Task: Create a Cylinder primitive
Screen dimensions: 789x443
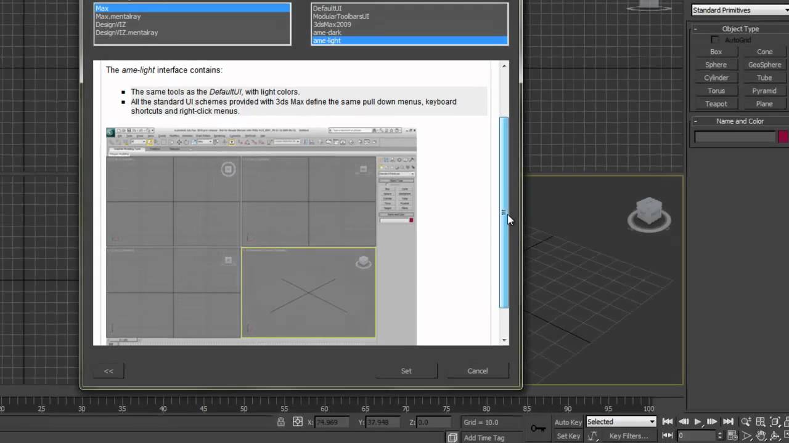Action: tap(716, 78)
